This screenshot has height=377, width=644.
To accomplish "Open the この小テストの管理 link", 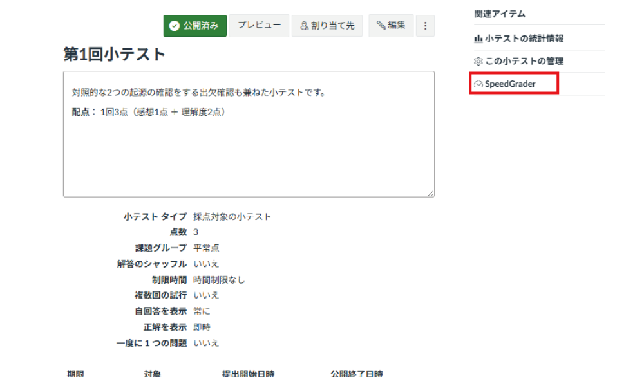I will [524, 61].
